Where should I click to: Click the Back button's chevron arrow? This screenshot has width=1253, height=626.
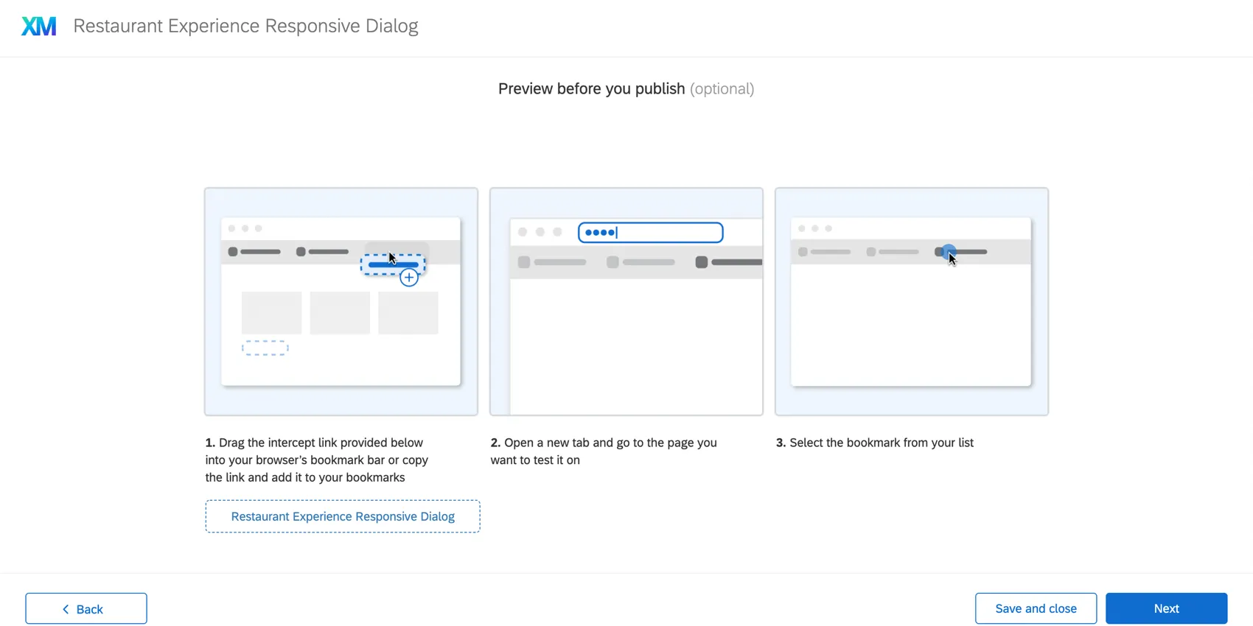click(66, 609)
